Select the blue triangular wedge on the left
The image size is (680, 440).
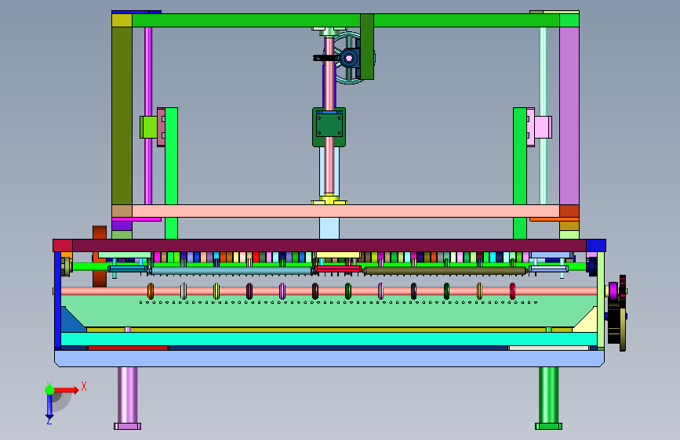tap(71, 321)
